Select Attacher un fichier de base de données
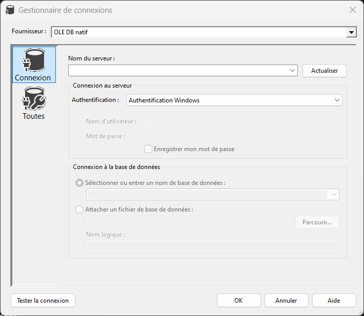 79,209
